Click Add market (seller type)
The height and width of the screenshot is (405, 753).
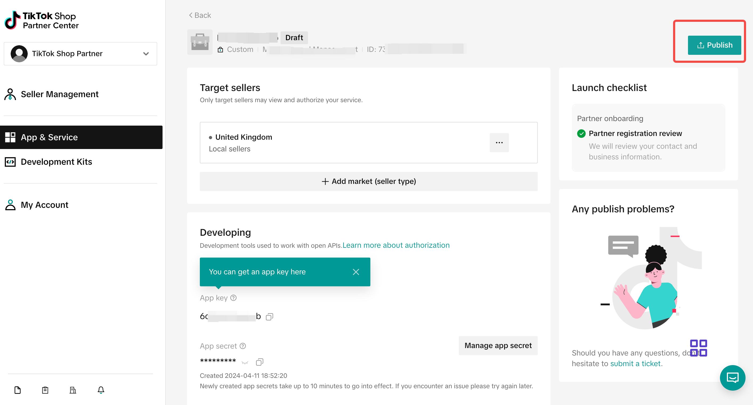(368, 181)
